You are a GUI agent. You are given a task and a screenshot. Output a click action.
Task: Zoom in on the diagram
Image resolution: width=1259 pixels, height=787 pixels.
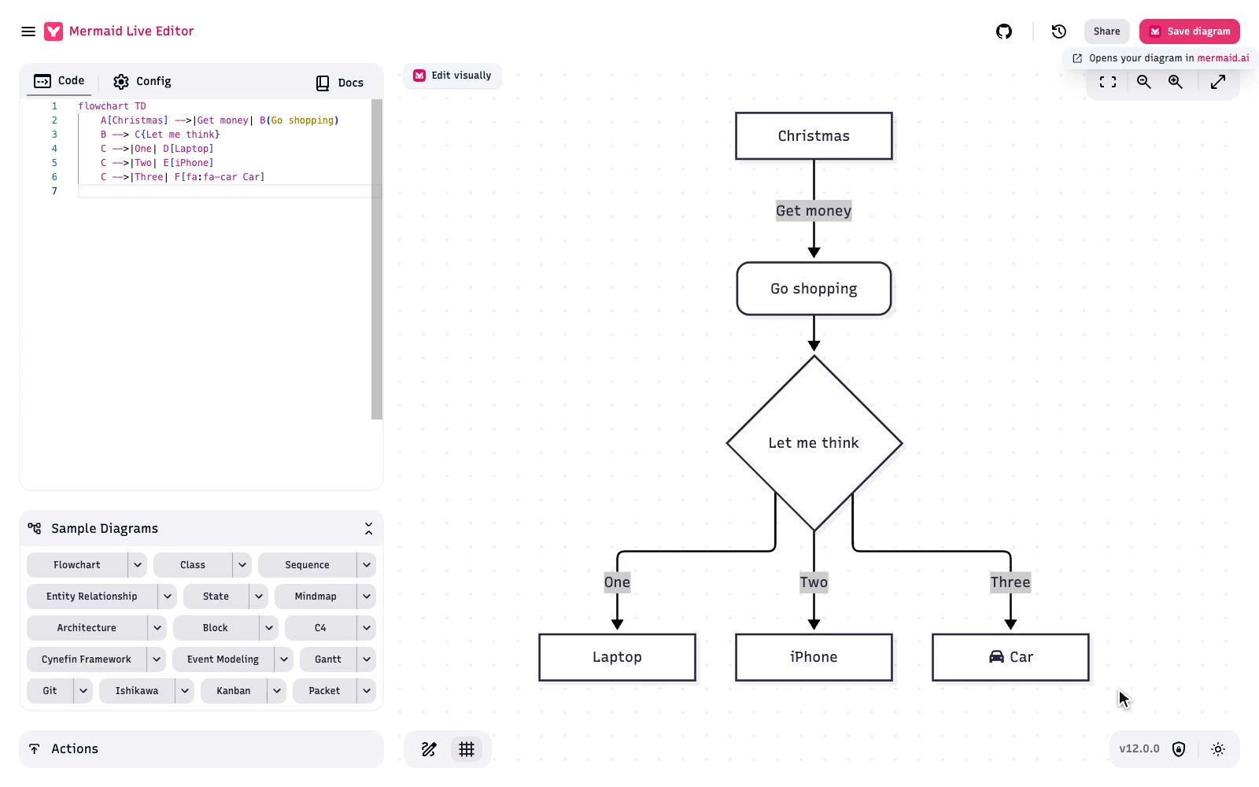tap(1176, 82)
